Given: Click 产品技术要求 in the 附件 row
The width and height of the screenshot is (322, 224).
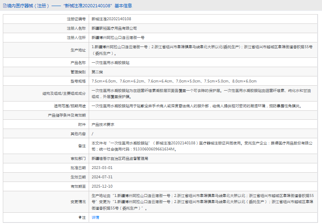Looking at the screenshot, I should coord(103,125).
